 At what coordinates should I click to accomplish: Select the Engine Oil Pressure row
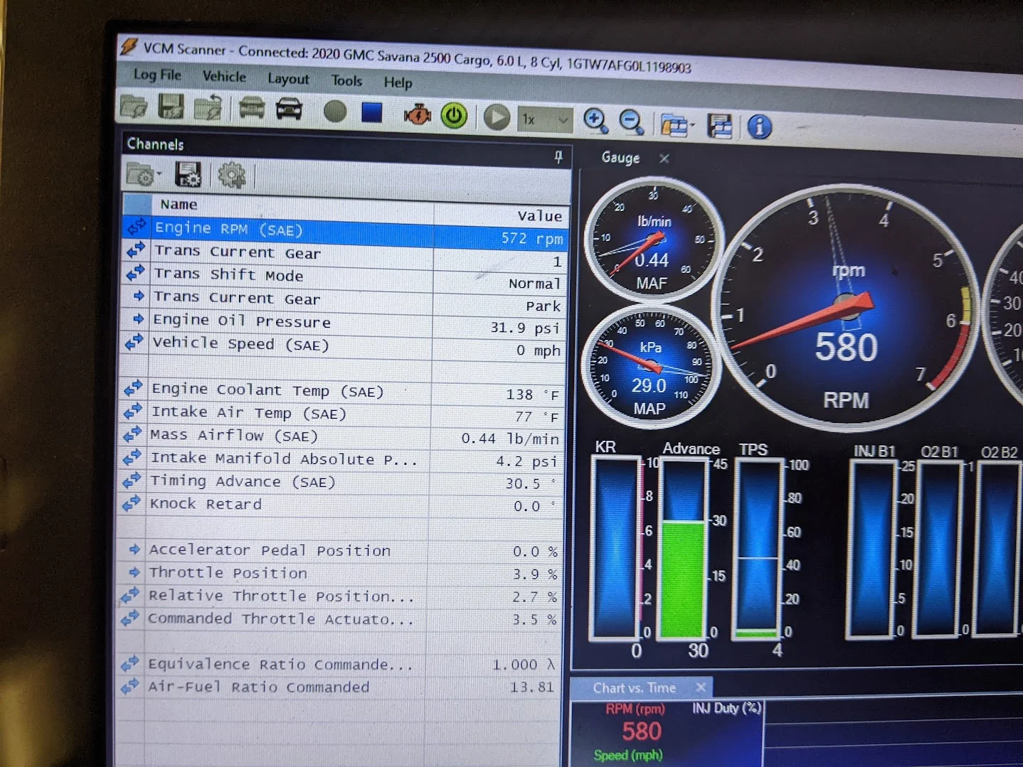(343, 323)
